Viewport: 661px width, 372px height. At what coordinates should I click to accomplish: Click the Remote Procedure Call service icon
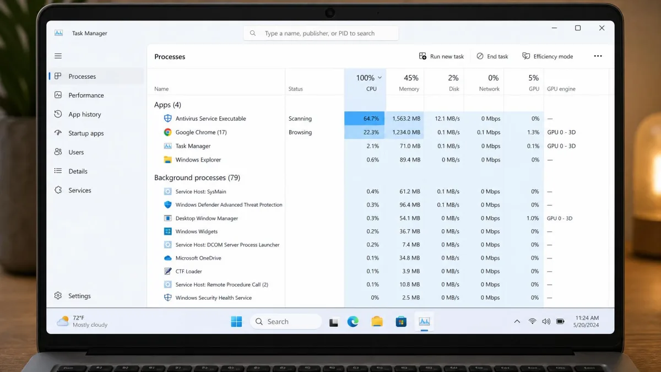pyautogui.click(x=168, y=284)
